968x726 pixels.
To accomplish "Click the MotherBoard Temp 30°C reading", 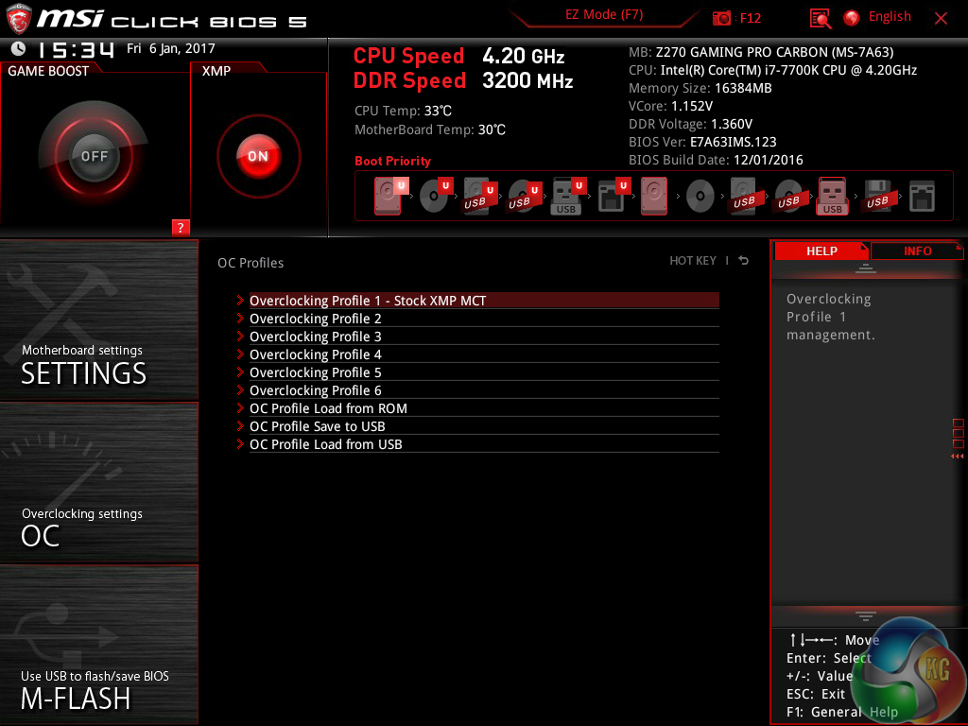I will coord(430,130).
